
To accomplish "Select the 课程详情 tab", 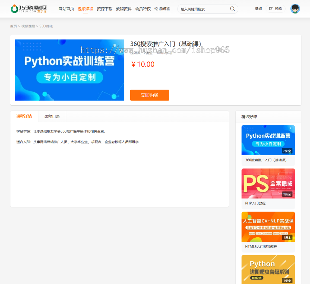I will [x=24, y=116].
